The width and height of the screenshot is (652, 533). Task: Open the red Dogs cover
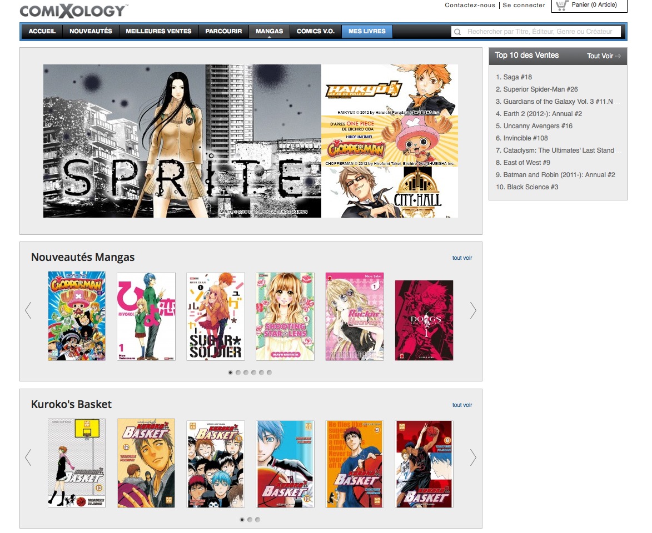[424, 320]
